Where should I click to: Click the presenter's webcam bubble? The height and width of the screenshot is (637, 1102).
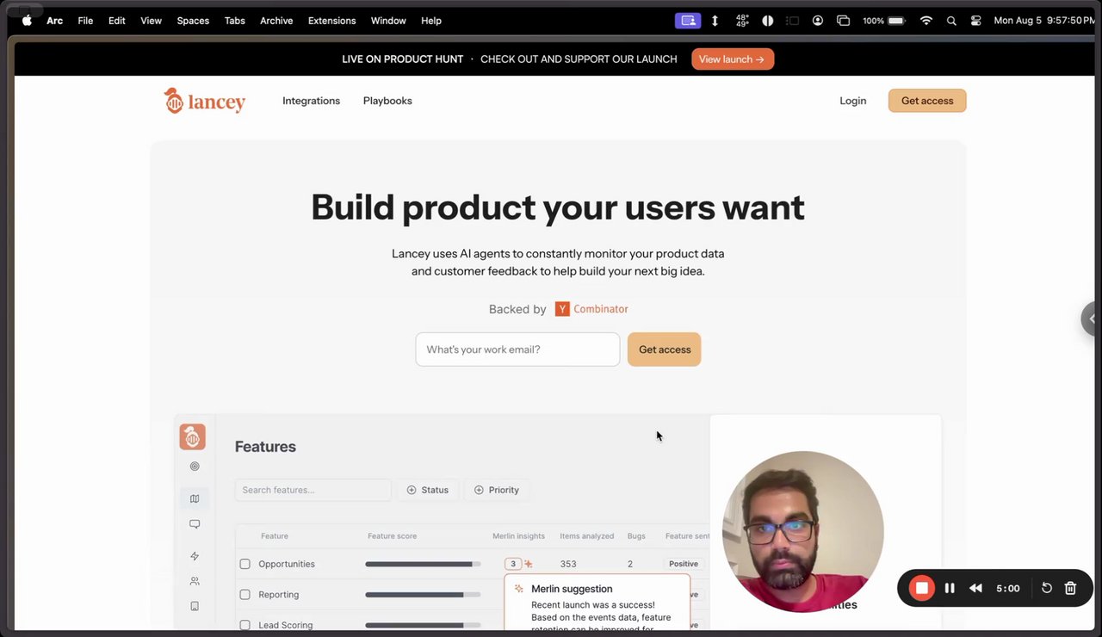coord(802,532)
